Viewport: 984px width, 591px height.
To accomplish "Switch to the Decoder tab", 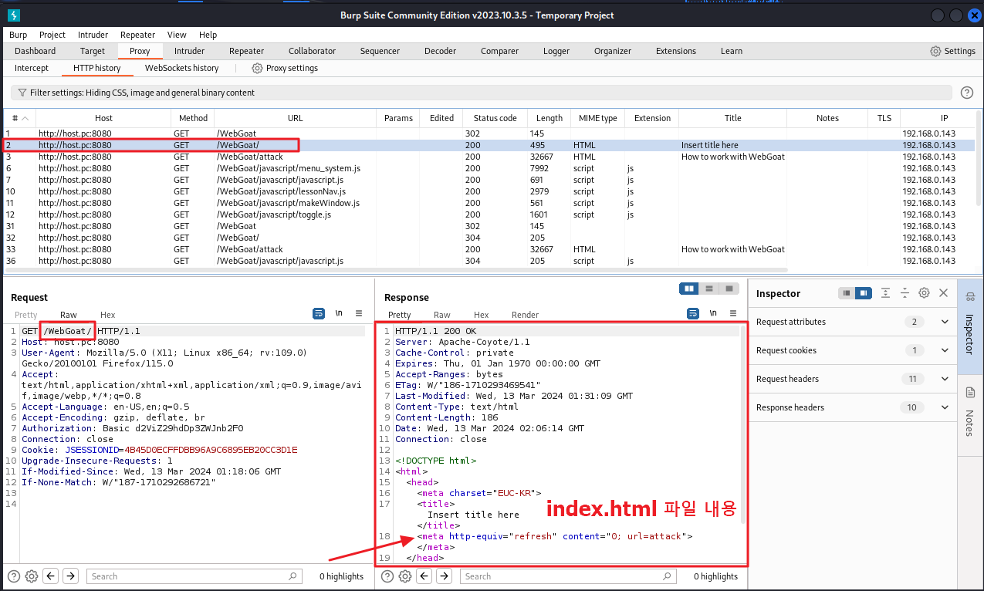I will coord(440,51).
